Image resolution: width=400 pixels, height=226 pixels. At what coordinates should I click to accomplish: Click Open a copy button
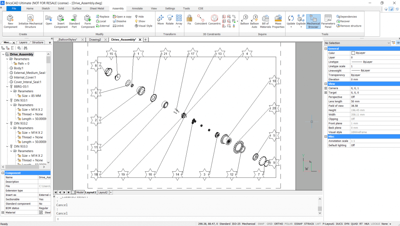tap(122, 16)
